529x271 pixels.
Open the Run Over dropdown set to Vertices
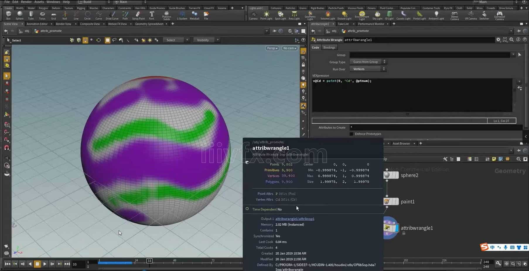tap(368, 69)
